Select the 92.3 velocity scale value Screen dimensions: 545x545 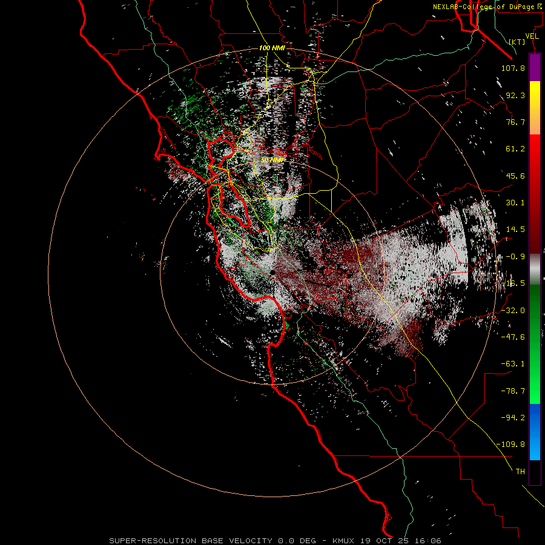point(515,95)
